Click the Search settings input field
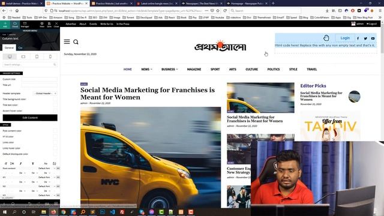 (30, 65)
